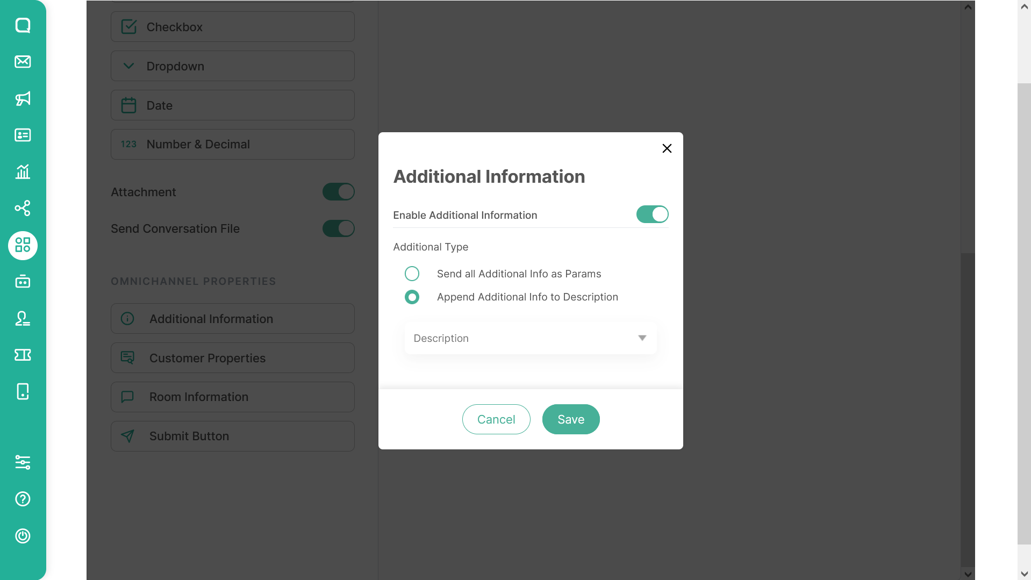Open the megaphone broadcast sidebar icon
The image size is (1031, 580).
click(23, 98)
